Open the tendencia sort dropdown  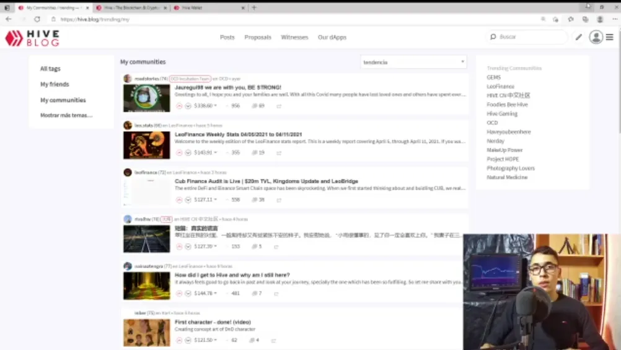pos(413,62)
